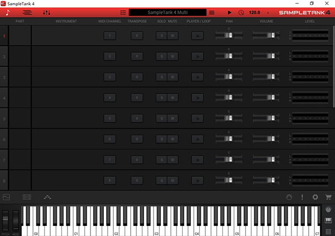Screen dimensions: 335x236
Task: Open the shopping cart store icon
Action: (328, 197)
